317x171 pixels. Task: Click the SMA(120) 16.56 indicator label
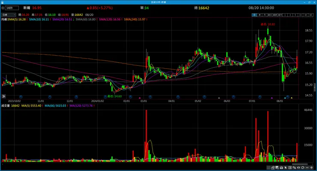click(x=110, y=19)
